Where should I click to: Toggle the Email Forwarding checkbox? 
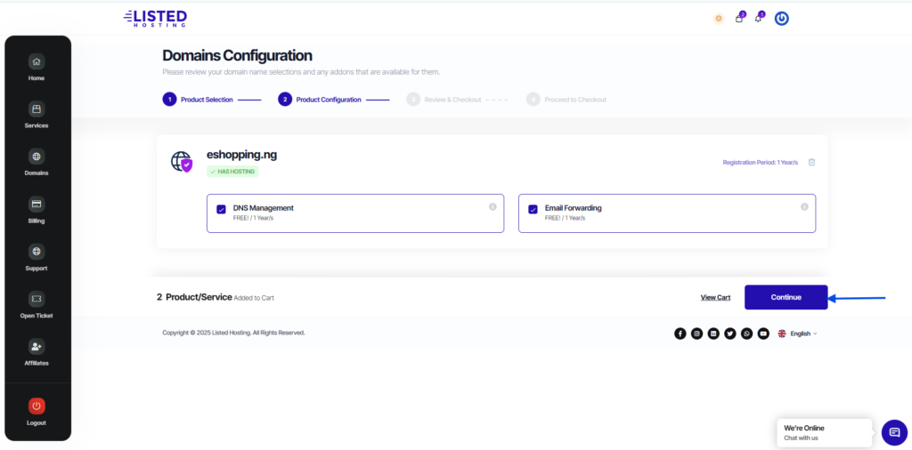[x=533, y=210]
